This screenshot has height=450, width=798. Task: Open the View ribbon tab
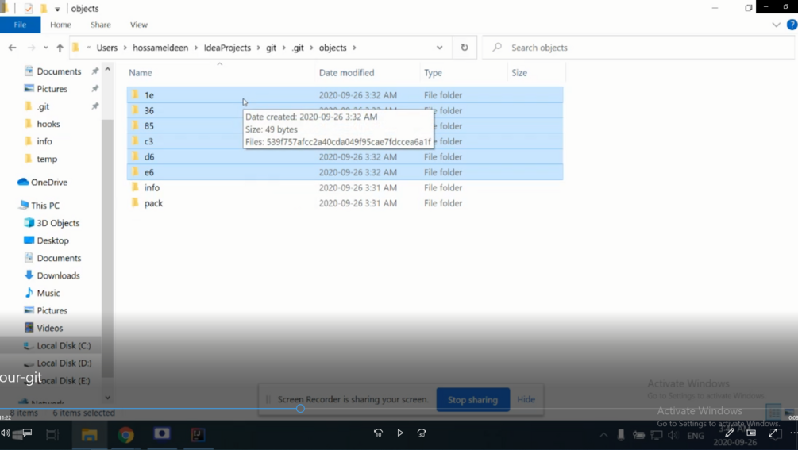pos(138,25)
